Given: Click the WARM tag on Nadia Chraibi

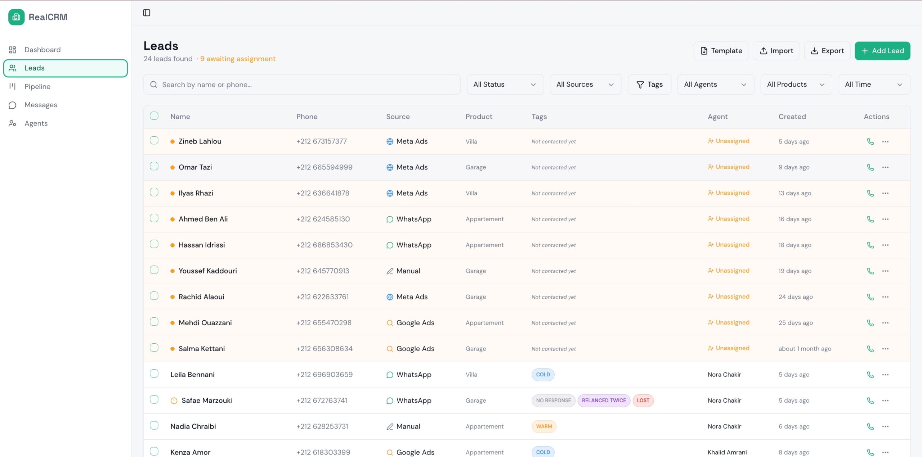Looking at the screenshot, I should pos(544,426).
